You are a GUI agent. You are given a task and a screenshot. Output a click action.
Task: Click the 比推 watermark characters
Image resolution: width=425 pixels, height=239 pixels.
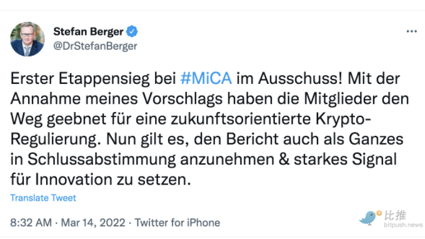click(x=395, y=215)
